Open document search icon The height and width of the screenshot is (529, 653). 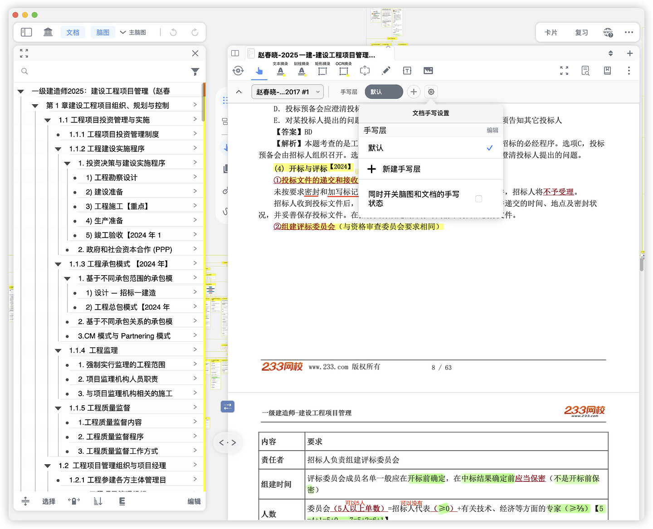pyautogui.click(x=585, y=70)
